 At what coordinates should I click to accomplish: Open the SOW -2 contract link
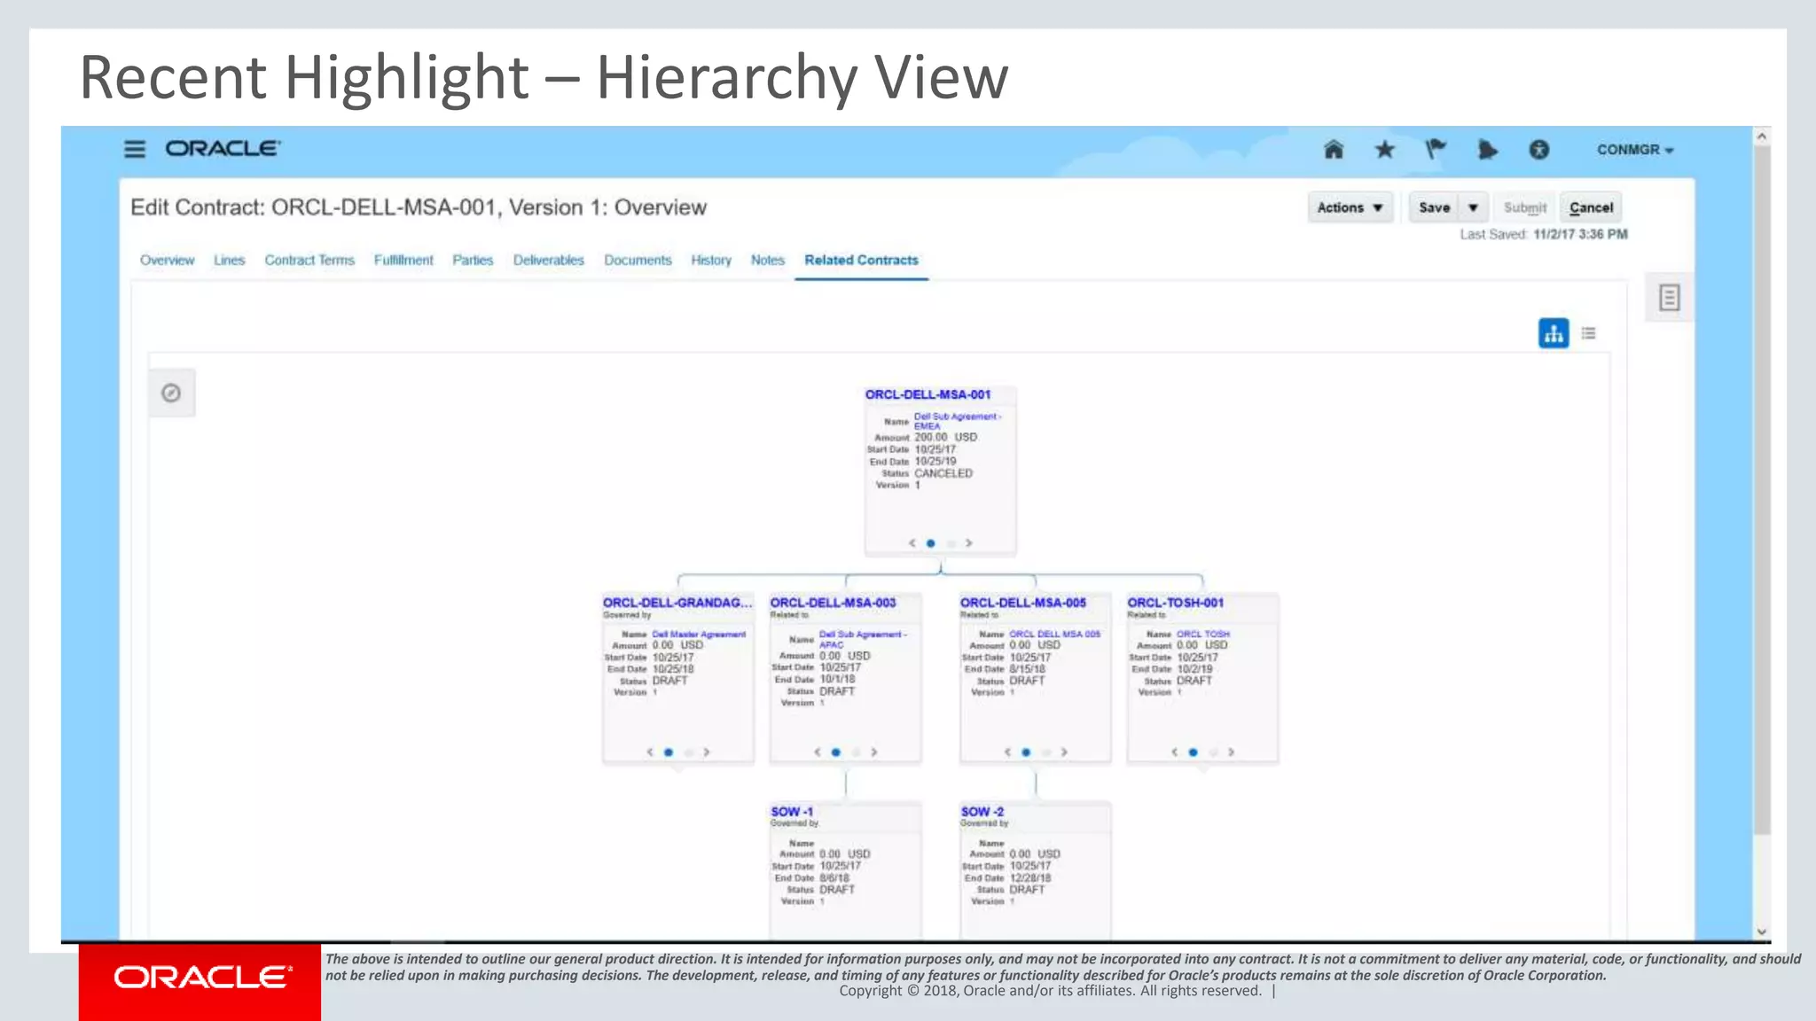982,812
